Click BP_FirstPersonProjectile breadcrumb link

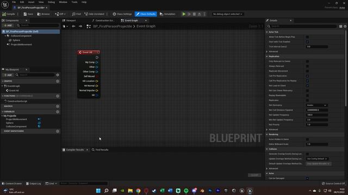(x=113, y=27)
